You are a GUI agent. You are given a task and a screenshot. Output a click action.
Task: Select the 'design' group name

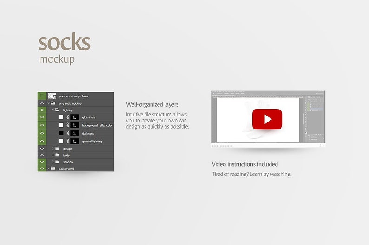tap(67, 149)
